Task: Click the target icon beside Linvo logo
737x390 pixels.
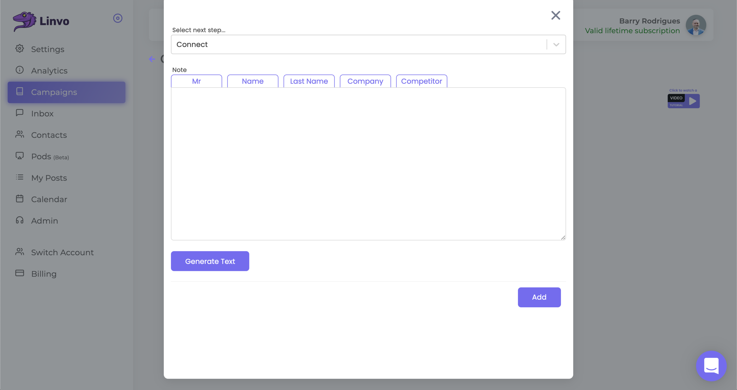Action: pyautogui.click(x=118, y=18)
